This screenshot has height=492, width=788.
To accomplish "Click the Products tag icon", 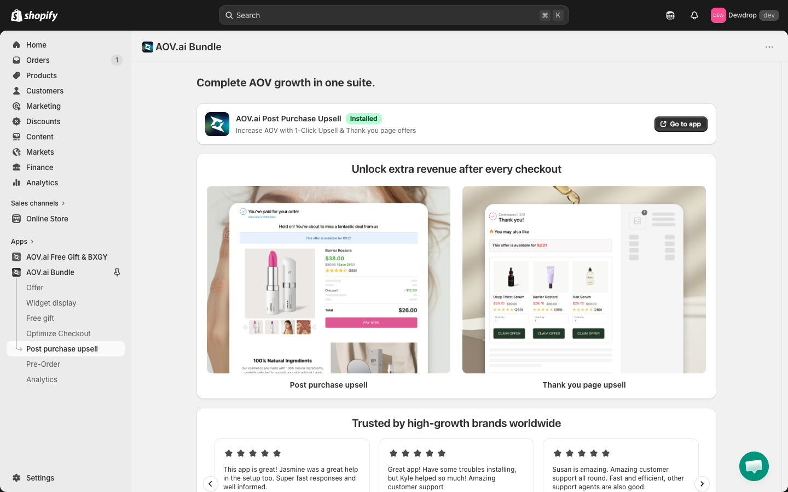I will pyautogui.click(x=16, y=75).
